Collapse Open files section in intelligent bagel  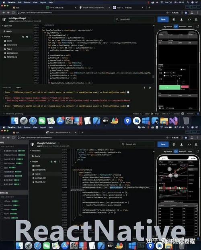tap(7, 26)
